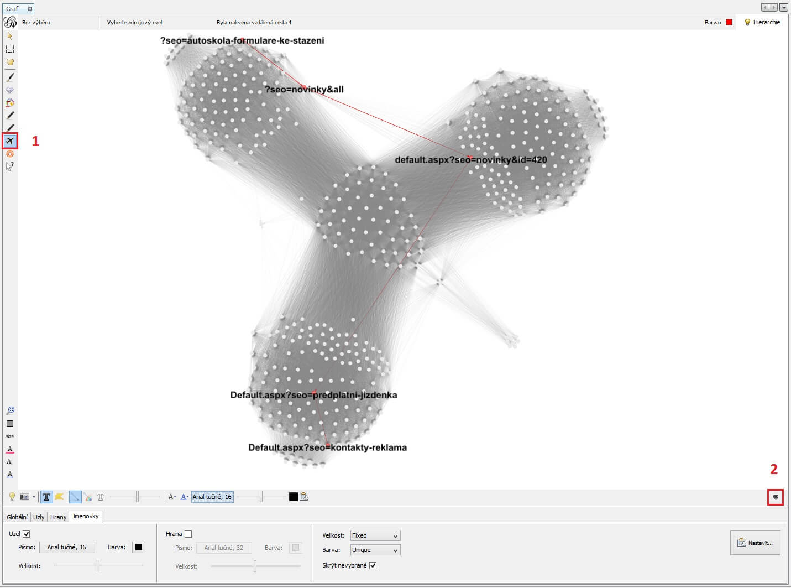Reset label colors with red-underlined A
The width and height of the screenshot is (791, 588).
(9, 449)
